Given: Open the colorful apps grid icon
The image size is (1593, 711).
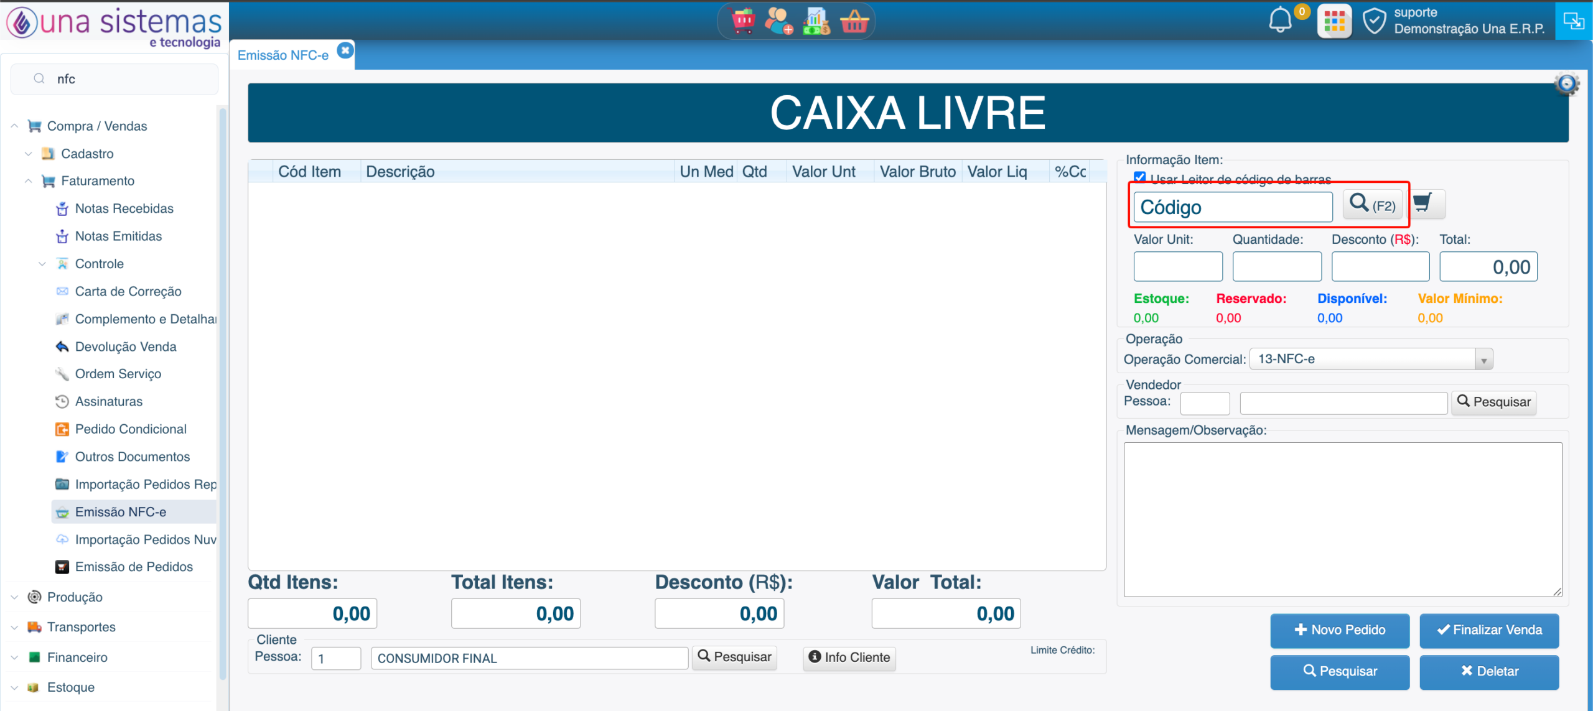Looking at the screenshot, I should tap(1334, 21).
